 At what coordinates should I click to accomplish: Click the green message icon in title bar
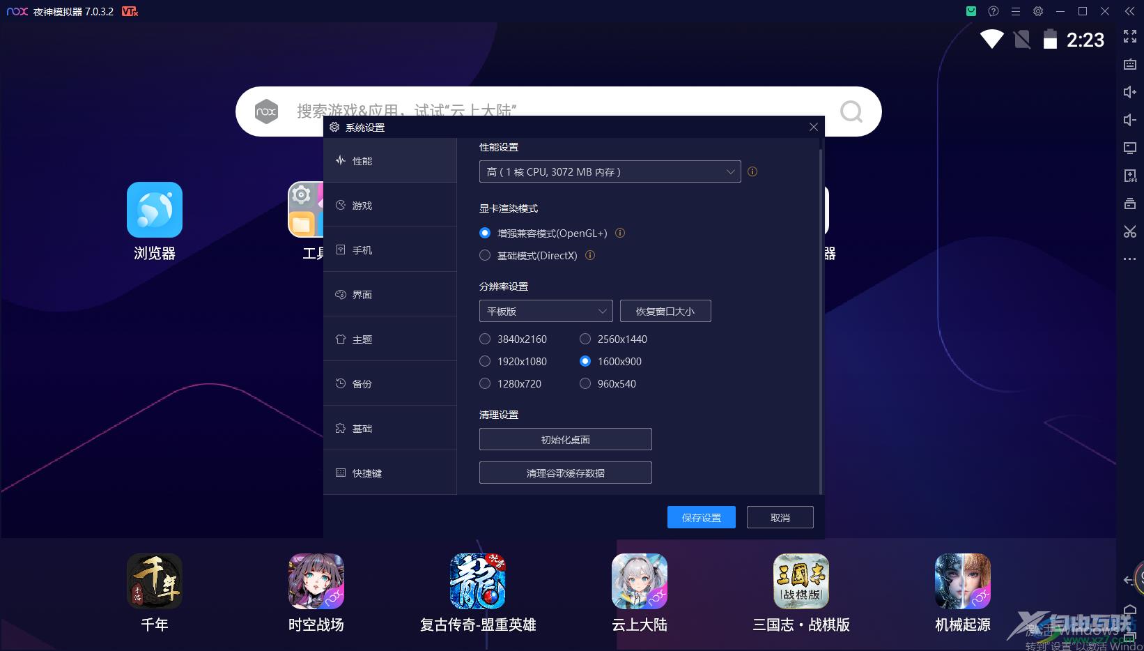[971, 11]
